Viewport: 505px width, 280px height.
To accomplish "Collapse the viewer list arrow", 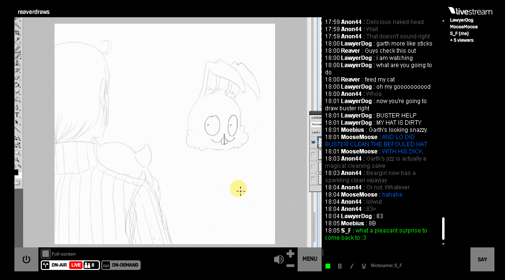I will (443, 21).
